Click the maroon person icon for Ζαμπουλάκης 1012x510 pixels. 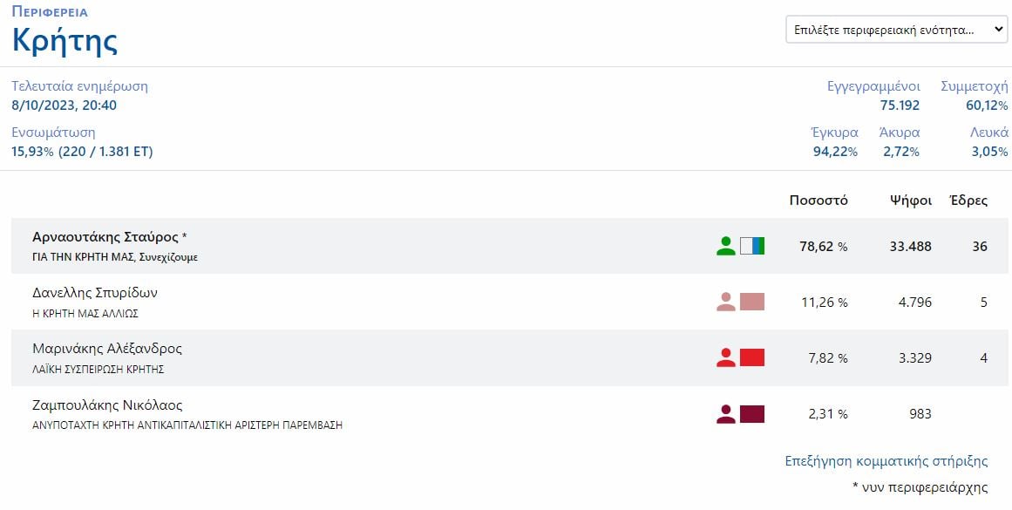click(x=726, y=414)
